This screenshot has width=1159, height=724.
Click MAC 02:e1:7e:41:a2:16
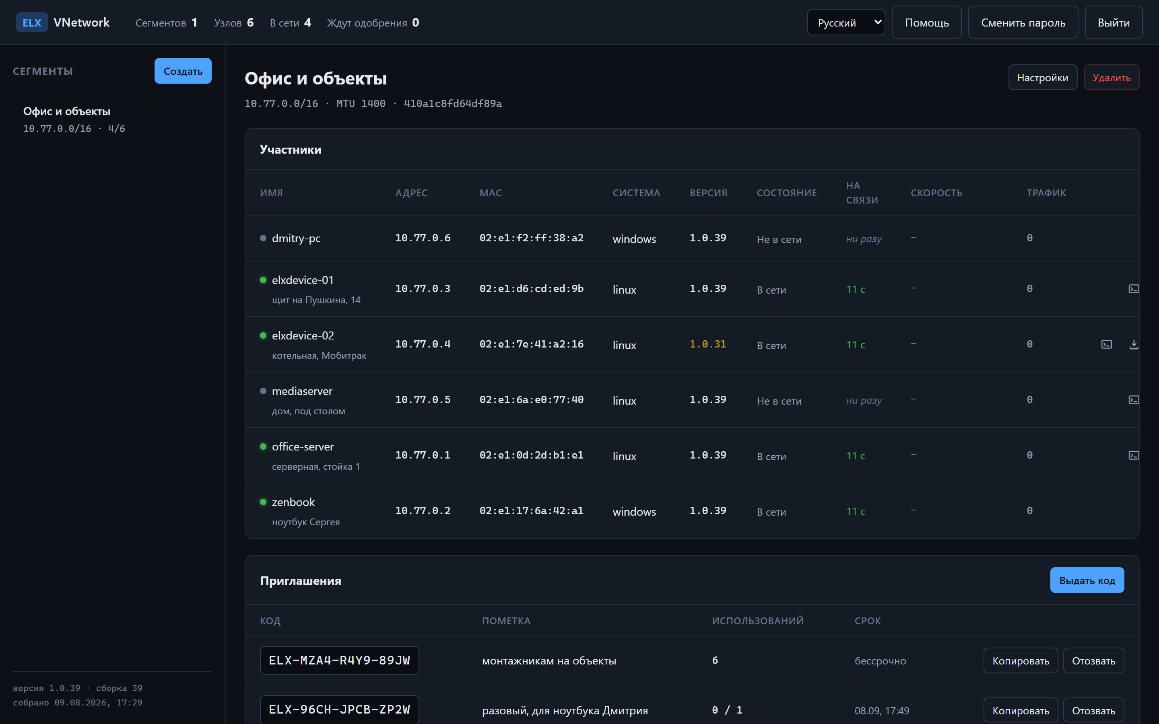click(x=532, y=344)
